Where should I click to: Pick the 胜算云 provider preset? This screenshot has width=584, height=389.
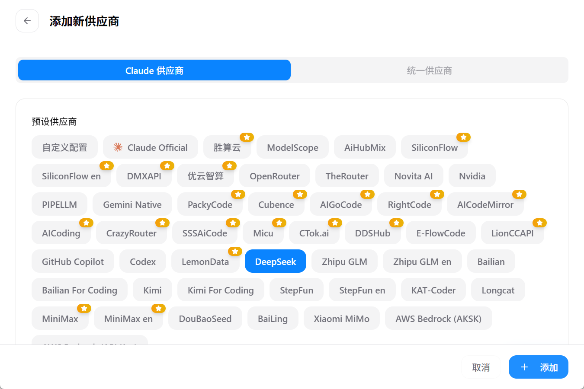pyautogui.click(x=227, y=147)
